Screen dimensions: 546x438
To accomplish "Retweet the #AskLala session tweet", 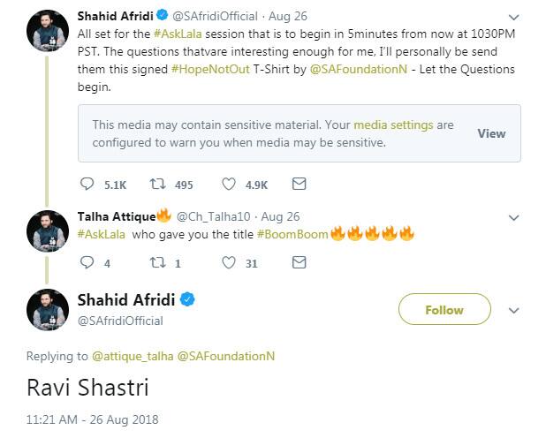I will tap(157, 184).
